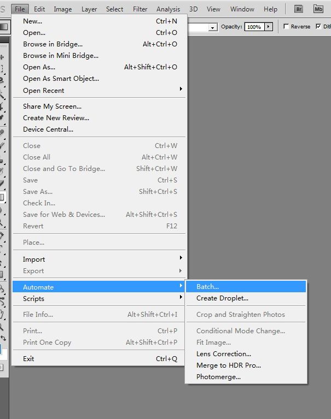The image size is (331, 419).
Task: Choose Save in File menu
Action: (x=99, y=180)
